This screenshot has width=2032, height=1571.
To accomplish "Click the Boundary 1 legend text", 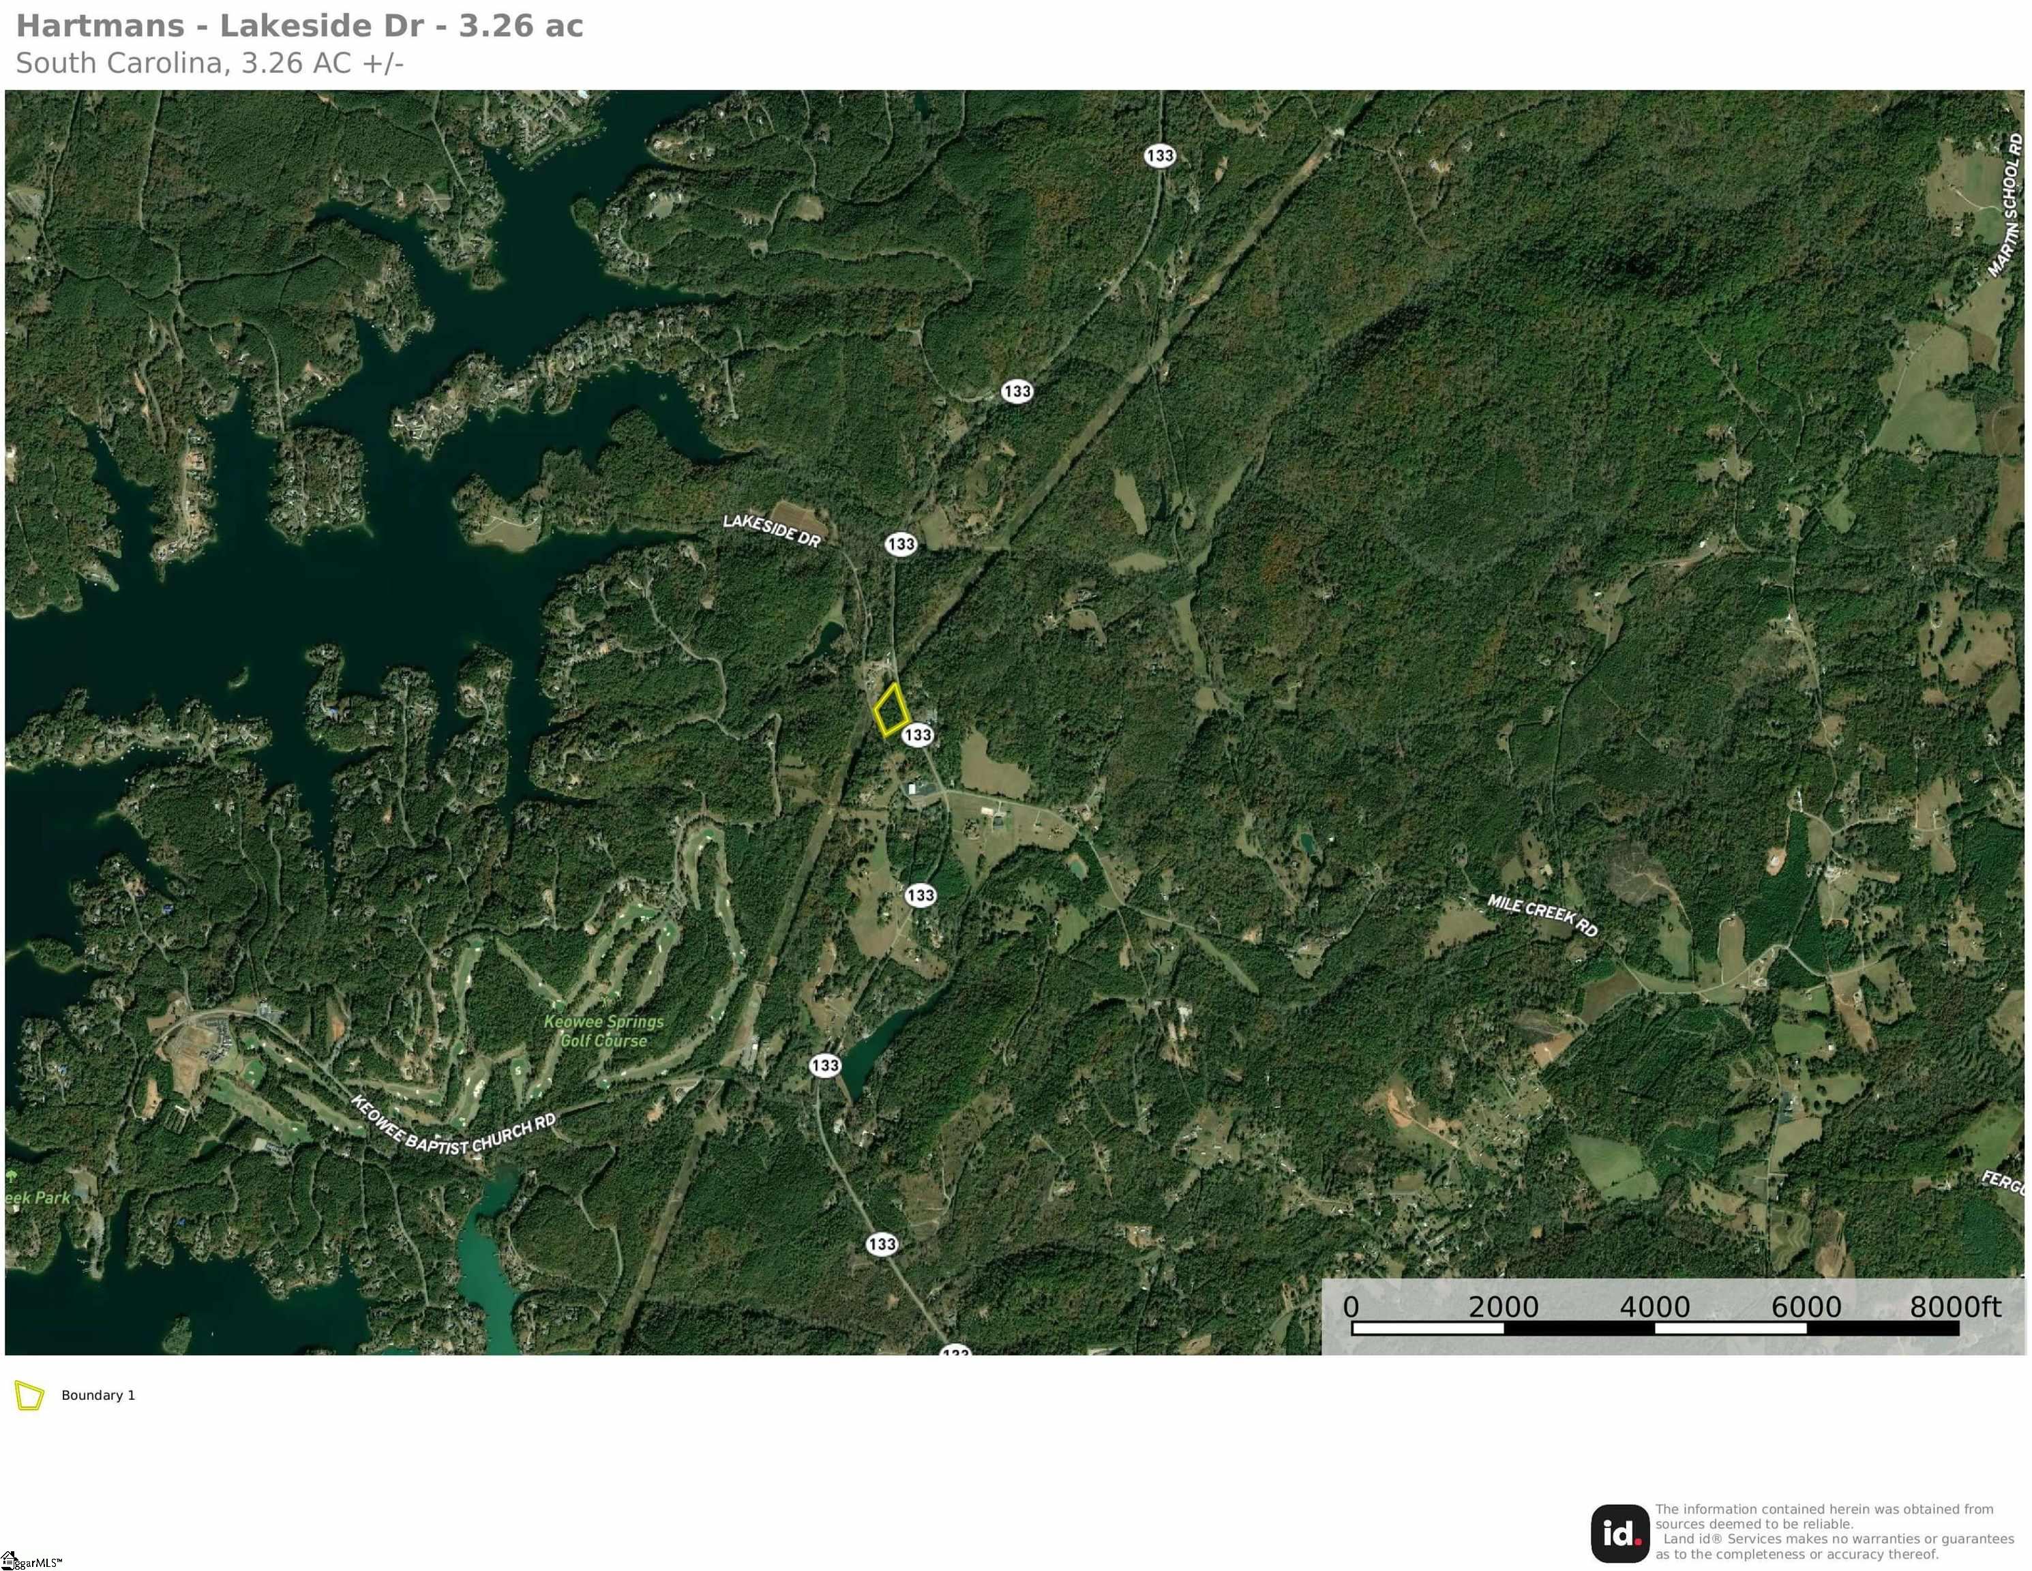I will click(x=98, y=1395).
